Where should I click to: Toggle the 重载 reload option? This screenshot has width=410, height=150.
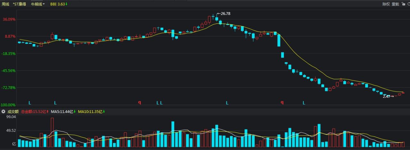[x=395, y=4]
